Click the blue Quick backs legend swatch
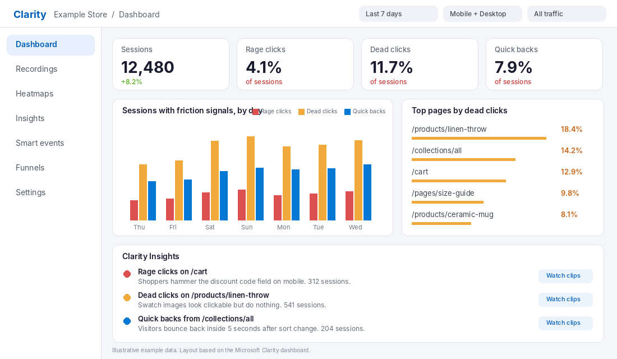617x359 pixels. (x=347, y=112)
